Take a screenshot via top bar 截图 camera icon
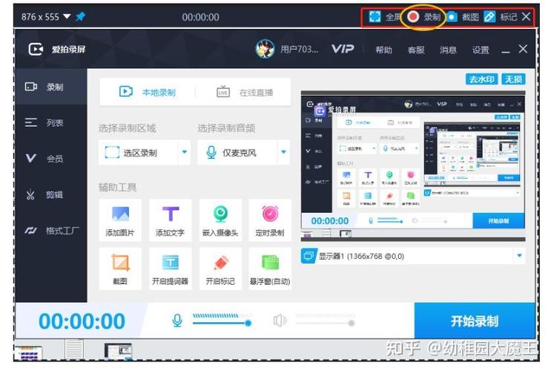The height and width of the screenshot is (371, 551). click(452, 16)
